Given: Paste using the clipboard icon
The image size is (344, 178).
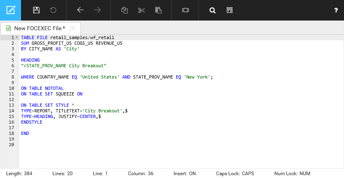Looking at the screenshot, I should [x=158, y=10].
